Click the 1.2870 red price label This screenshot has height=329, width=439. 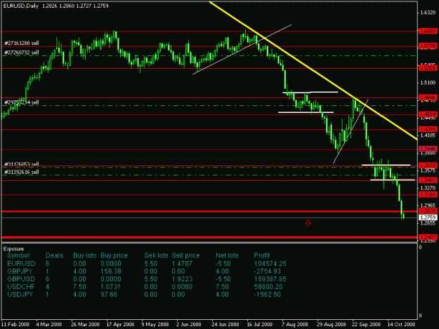(428, 210)
